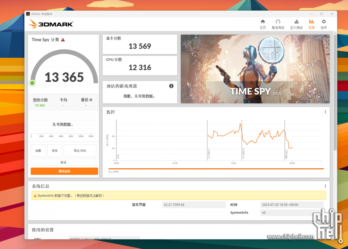Click the 验证 (Validate) button
Screen dimensions: 348x249
tap(64, 162)
